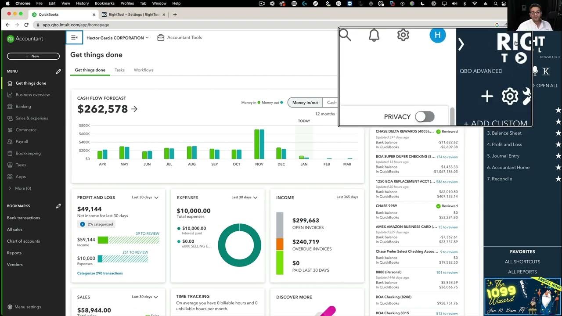Toggle the PRIVACY switch

pyautogui.click(x=425, y=116)
